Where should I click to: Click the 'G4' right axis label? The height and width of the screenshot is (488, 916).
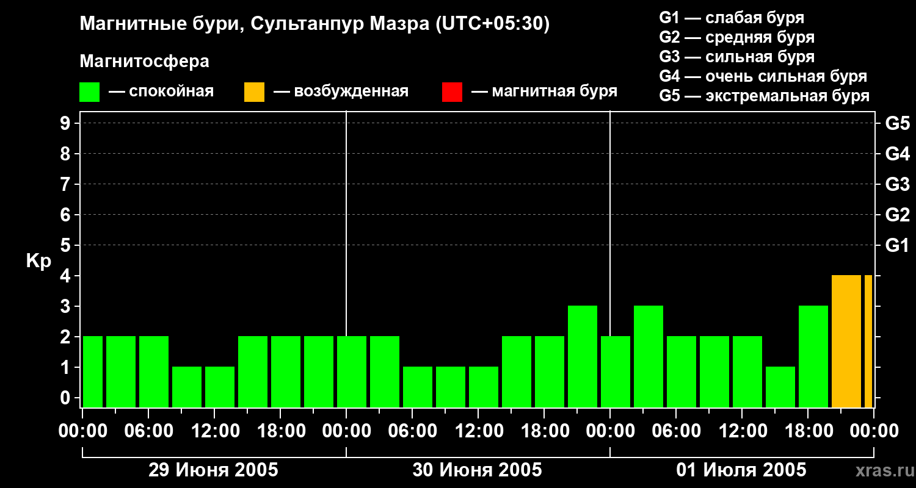pos(898,154)
